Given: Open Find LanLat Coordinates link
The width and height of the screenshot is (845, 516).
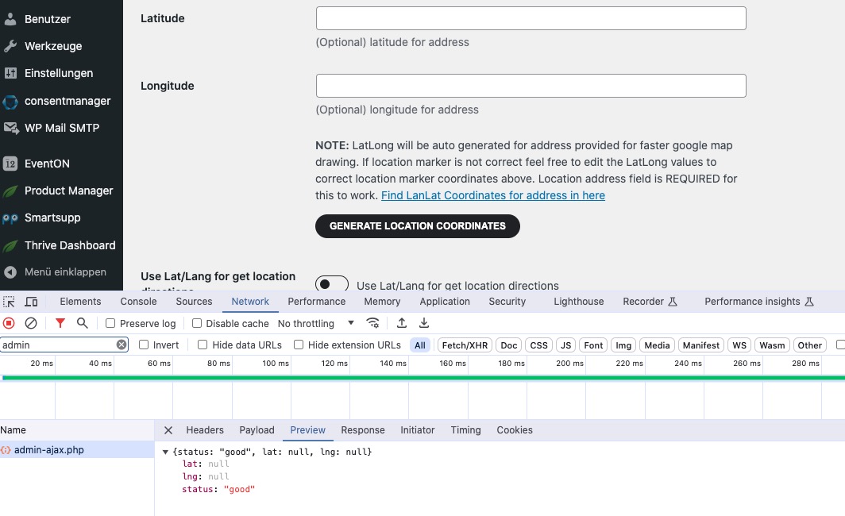Looking at the screenshot, I should pyautogui.click(x=493, y=195).
